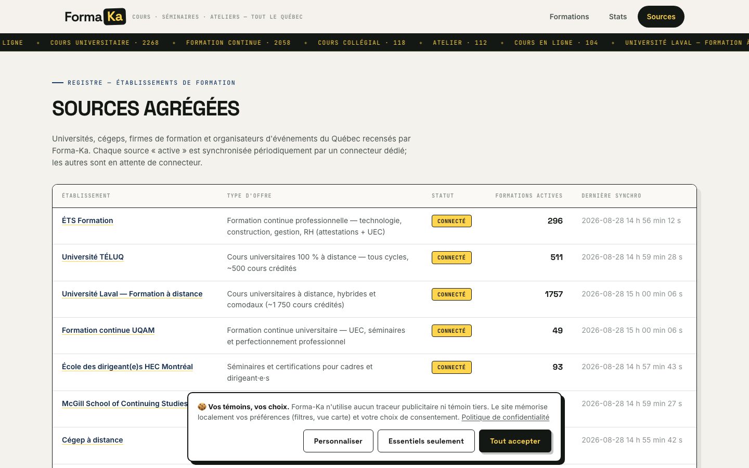Choose Essentiels seulement for cookies
This screenshot has width=749, height=468.
(426, 441)
